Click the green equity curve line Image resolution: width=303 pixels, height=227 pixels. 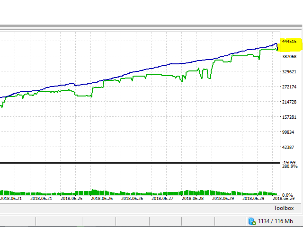(x=161, y=75)
